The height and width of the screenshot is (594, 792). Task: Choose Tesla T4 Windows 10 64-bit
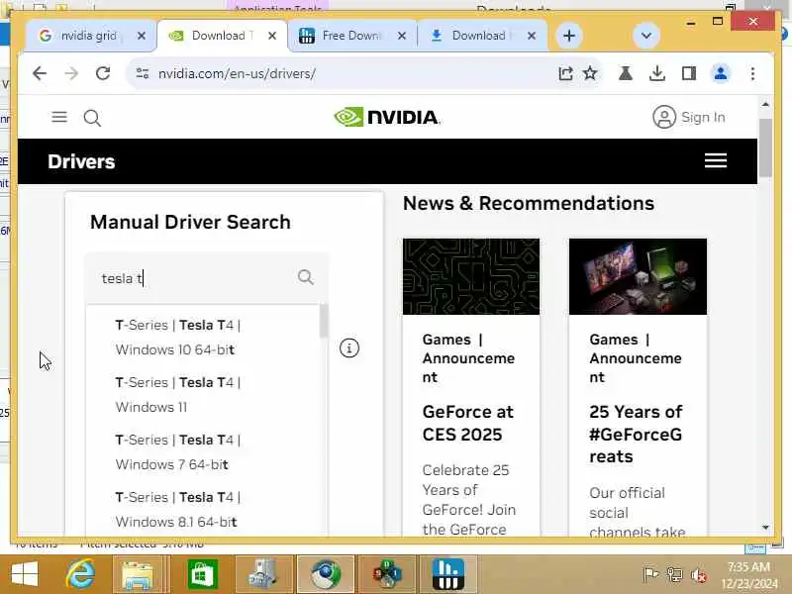pyautogui.click(x=177, y=337)
